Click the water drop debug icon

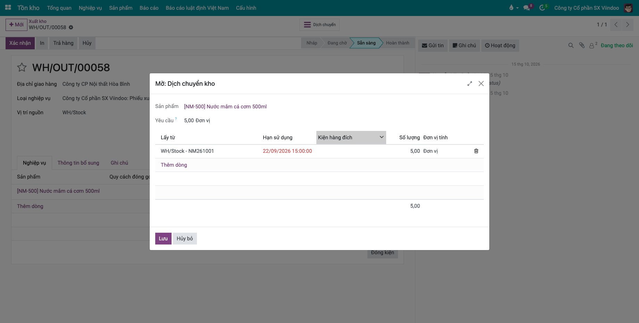511,8
